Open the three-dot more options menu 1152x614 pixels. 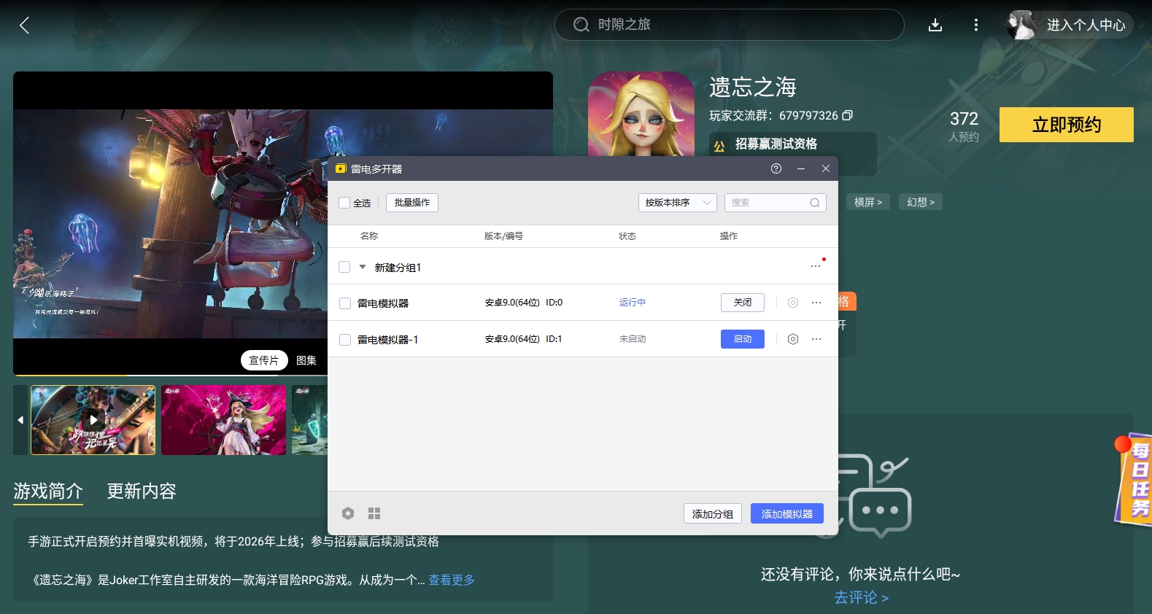point(975,26)
